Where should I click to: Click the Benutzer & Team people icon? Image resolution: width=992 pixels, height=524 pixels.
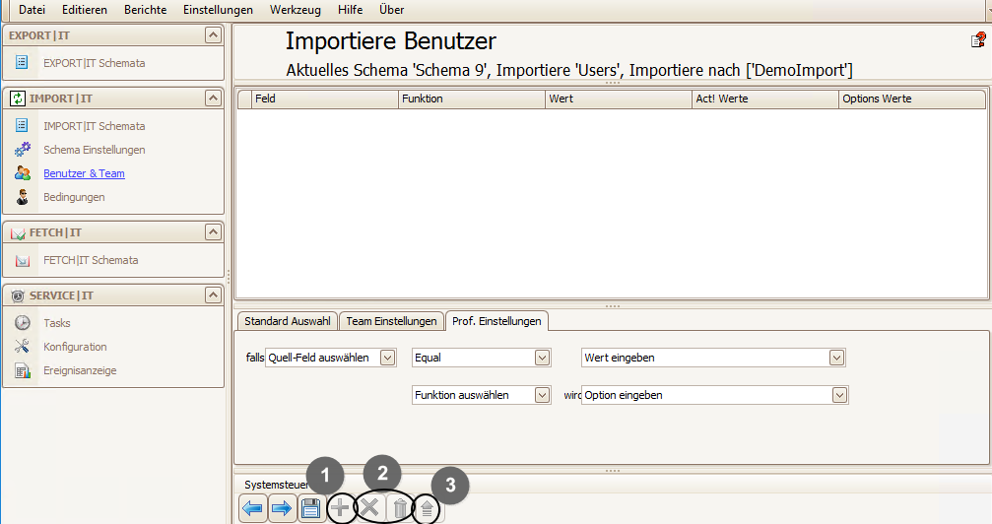click(x=22, y=172)
